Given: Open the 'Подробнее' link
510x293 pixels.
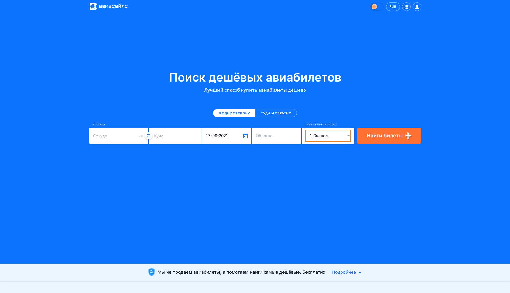Looking at the screenshot, I should click(344, 272).
